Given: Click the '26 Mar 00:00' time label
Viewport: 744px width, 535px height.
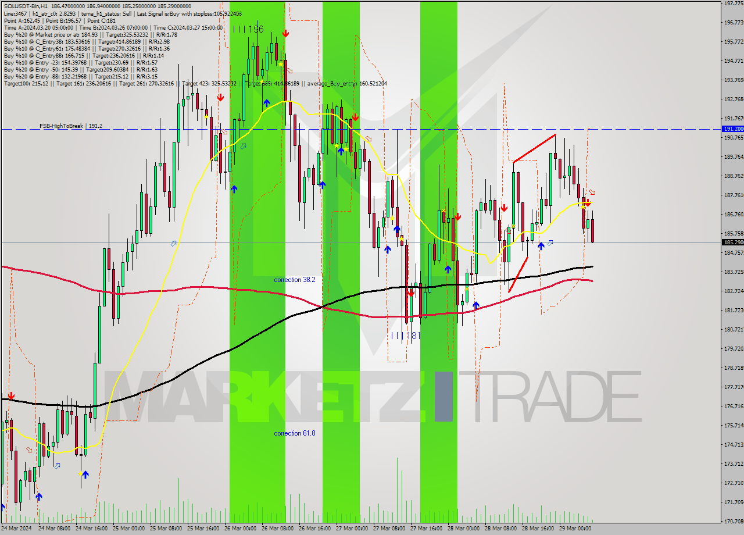Looking at the screenshot, I should (x=240, y=529).
